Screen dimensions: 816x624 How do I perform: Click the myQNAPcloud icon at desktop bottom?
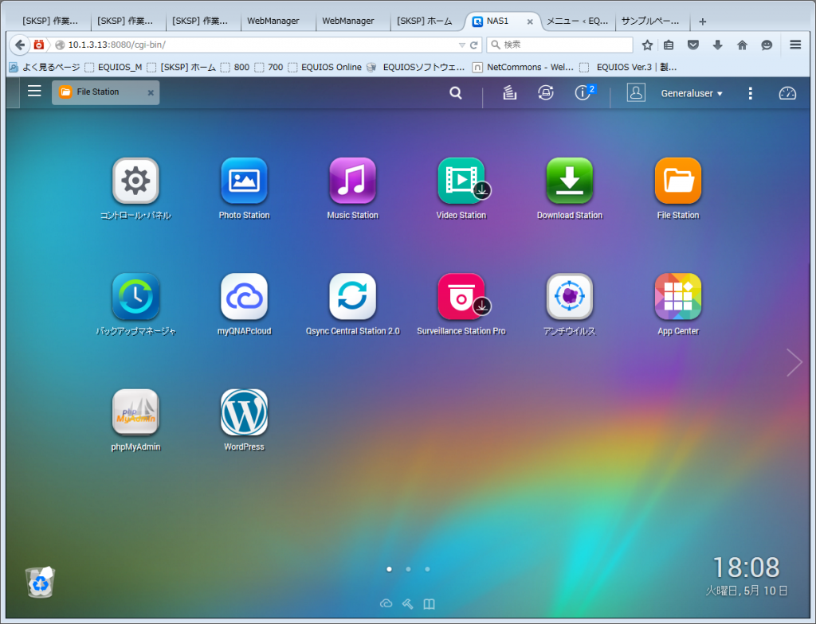(386, 603)
